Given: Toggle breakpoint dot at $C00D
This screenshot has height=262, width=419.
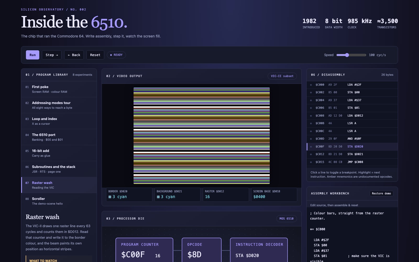Looking at the screenshot, I should [311, 139].
